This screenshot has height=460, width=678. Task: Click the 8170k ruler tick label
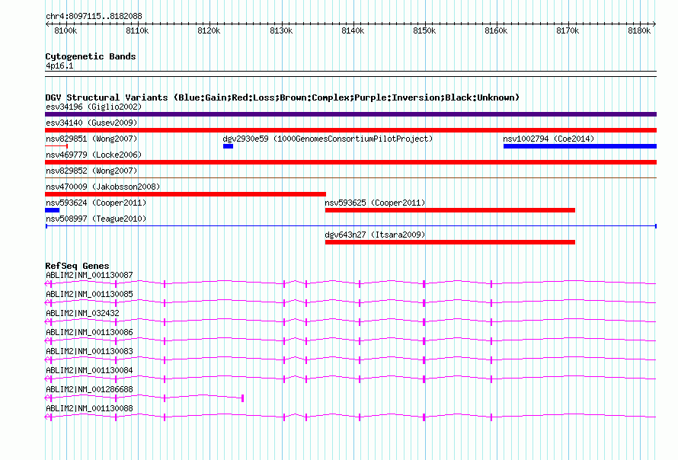tap(568, 30)
